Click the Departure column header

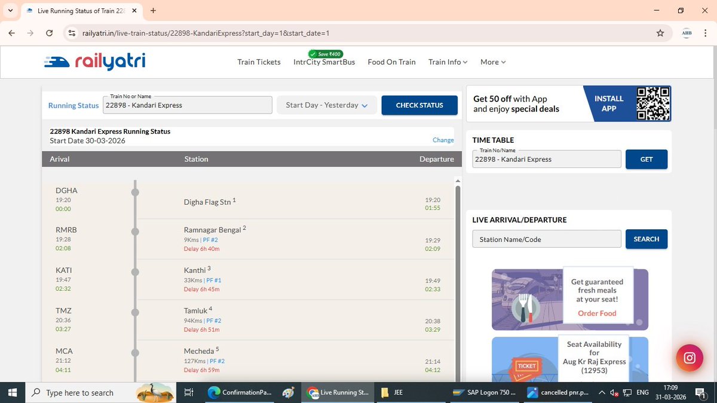(x=437, y=159)
